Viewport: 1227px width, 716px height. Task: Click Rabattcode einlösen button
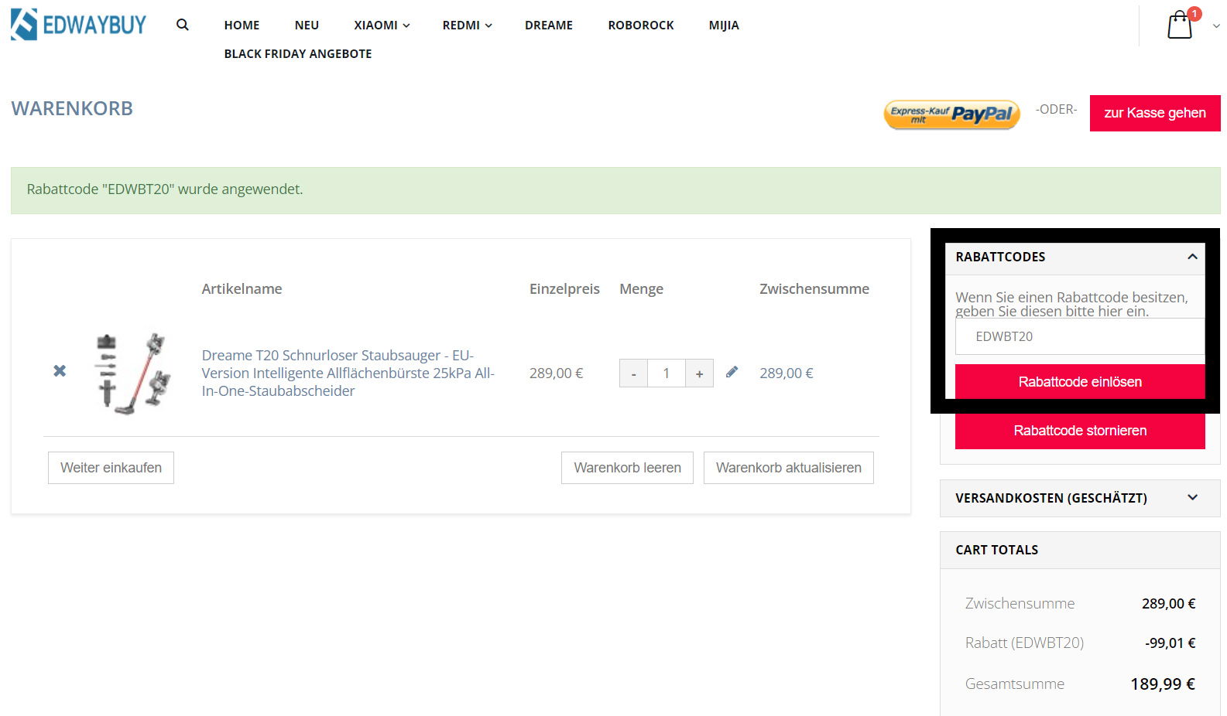pos(1080,382)
